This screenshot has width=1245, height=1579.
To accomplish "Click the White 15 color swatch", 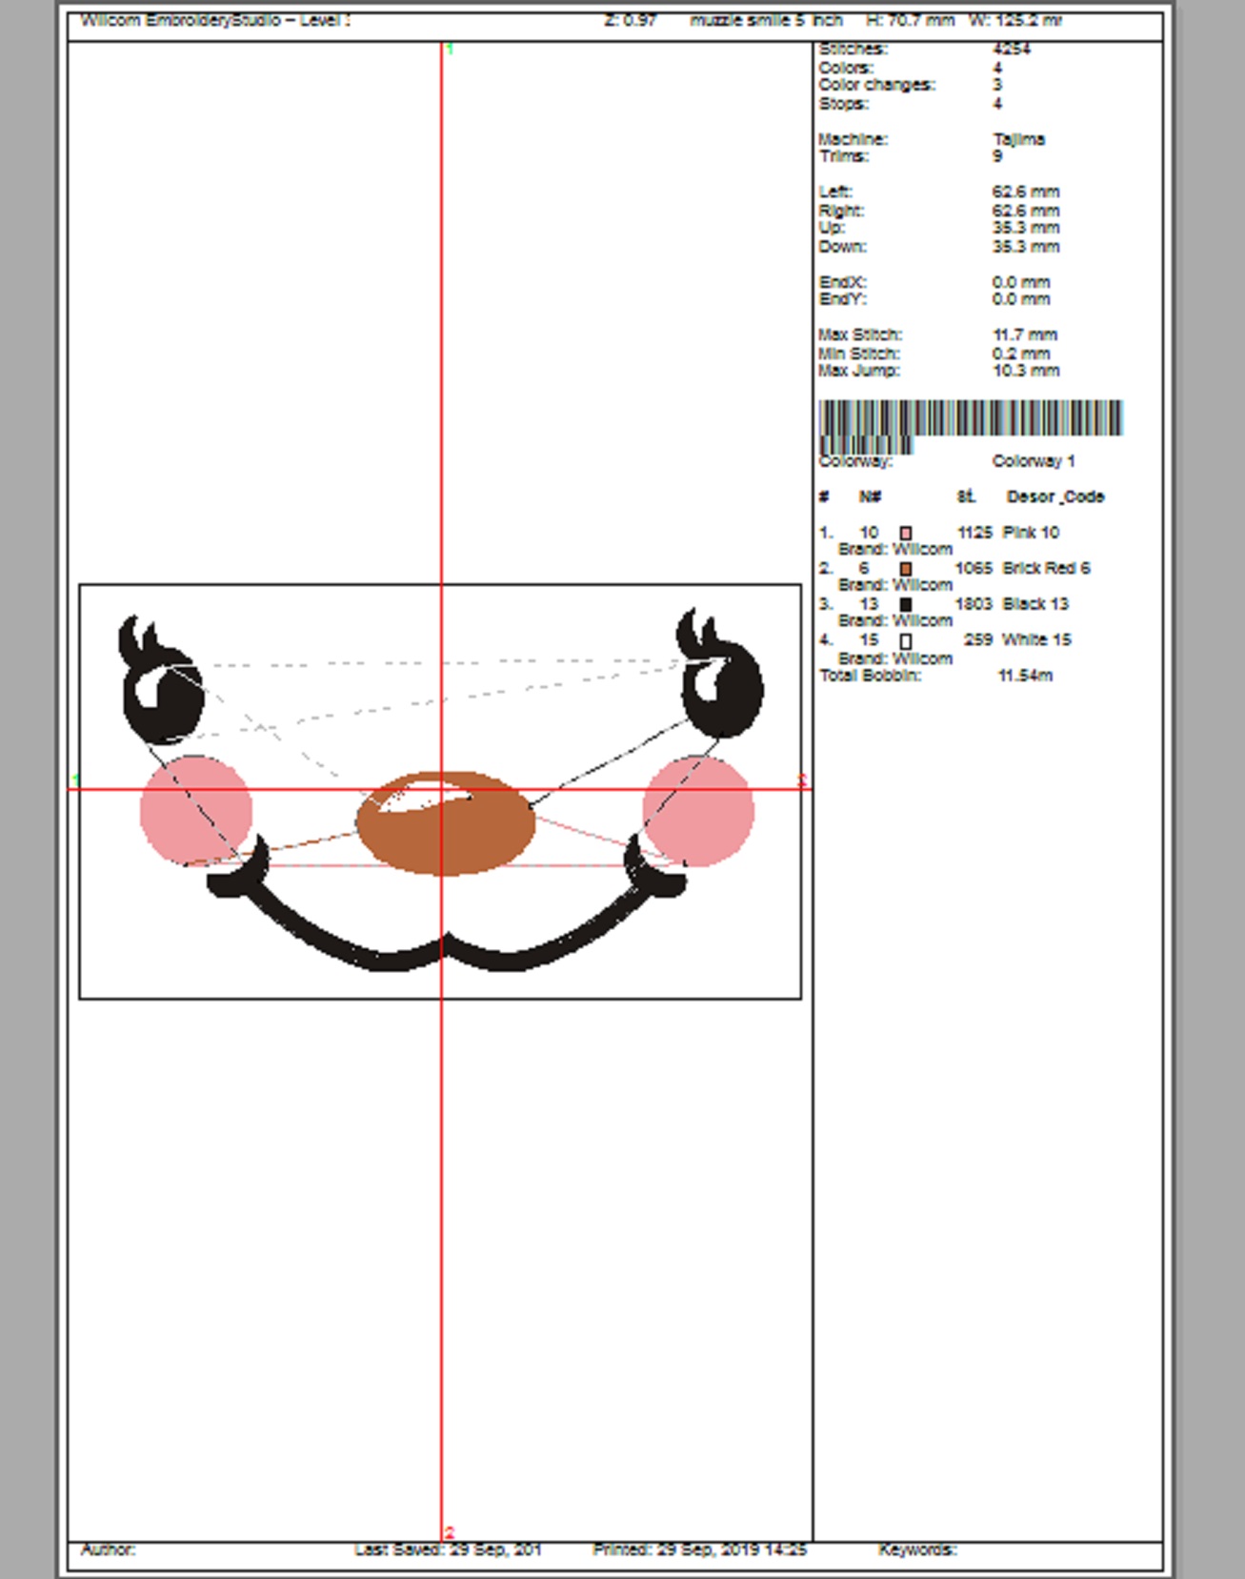I will [x=906, y=641].
